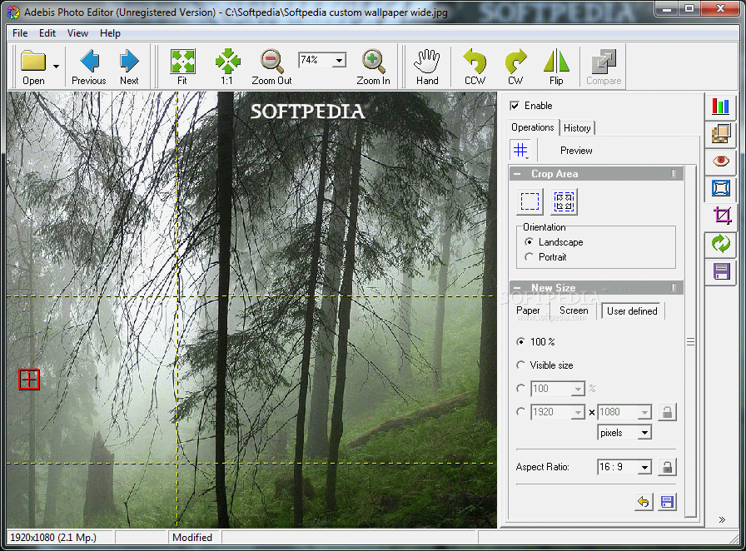Flip the image horizontally

pyautogui.click(x=556, y=67)
